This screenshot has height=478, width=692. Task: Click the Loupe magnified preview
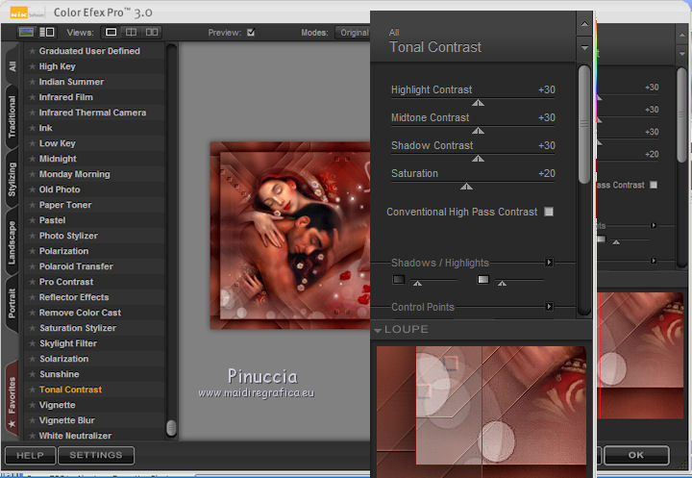[x=482, y=412]
